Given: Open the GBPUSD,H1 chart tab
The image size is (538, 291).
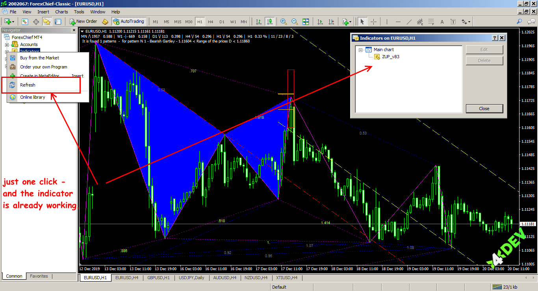Looking at the screenshot, I should coord(158,278).
